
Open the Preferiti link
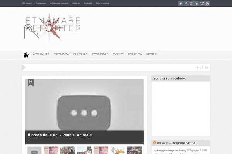click(x=88, y=3)
